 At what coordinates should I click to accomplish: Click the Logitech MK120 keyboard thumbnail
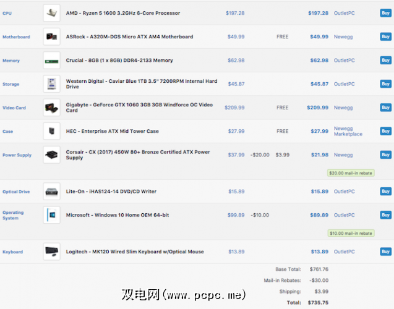tap(52, 252)
